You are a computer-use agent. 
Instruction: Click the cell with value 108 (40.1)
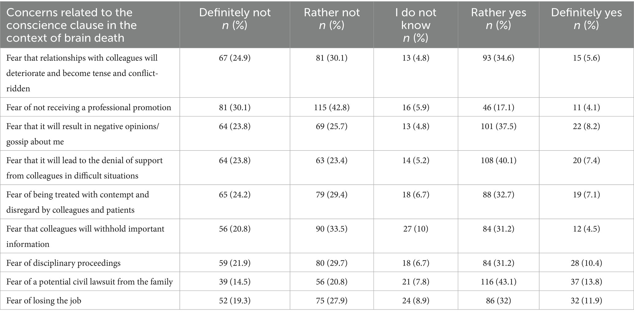(x=498, y=160)
